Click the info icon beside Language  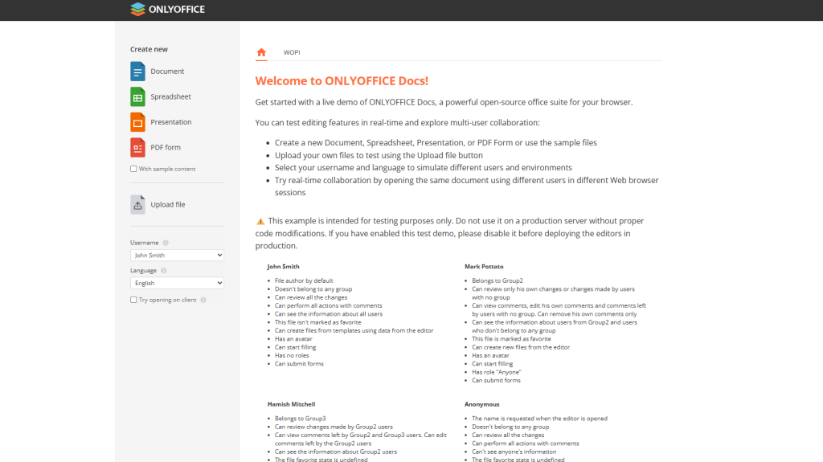pyautogui.click(x=164, y=271)
